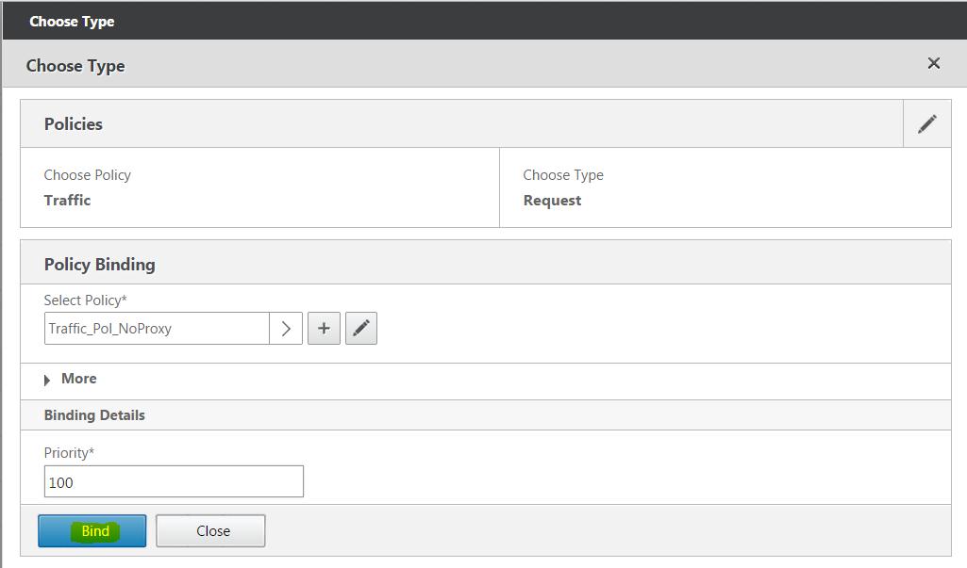Click the Select Policy* field label

(x=83, y=300)
